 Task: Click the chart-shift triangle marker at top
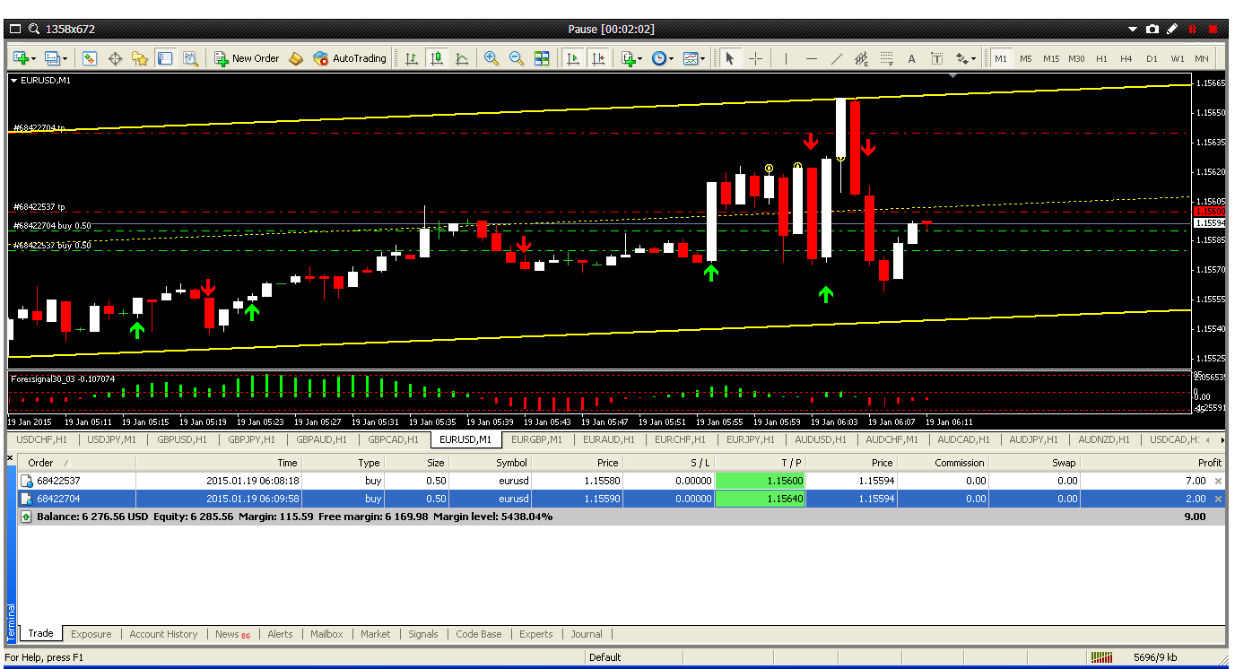953,77
